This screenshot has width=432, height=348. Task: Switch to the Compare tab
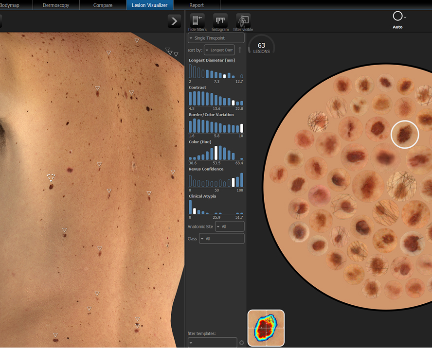[103, 5]
